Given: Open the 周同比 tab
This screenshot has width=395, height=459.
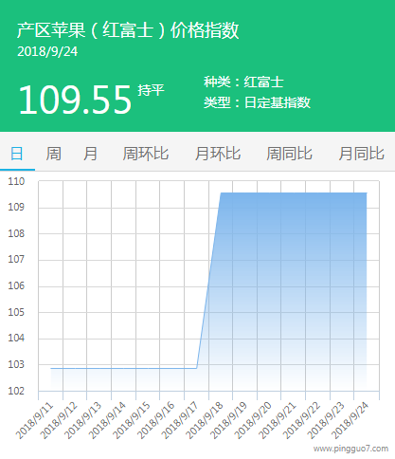Looking at the screenshot, I should [x=289, y=154].
